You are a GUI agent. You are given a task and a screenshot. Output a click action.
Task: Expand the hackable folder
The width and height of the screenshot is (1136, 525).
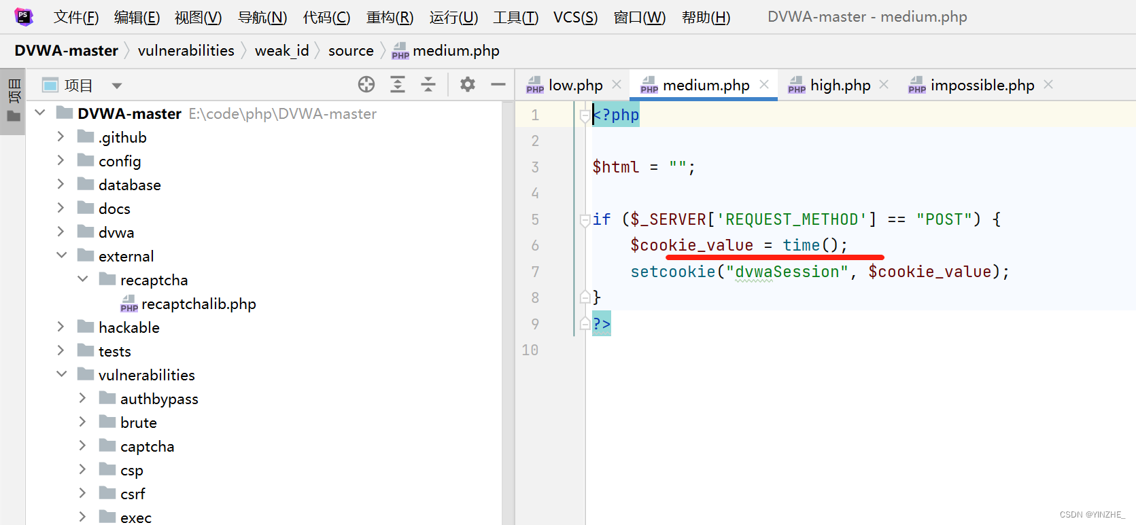[61, 327]
